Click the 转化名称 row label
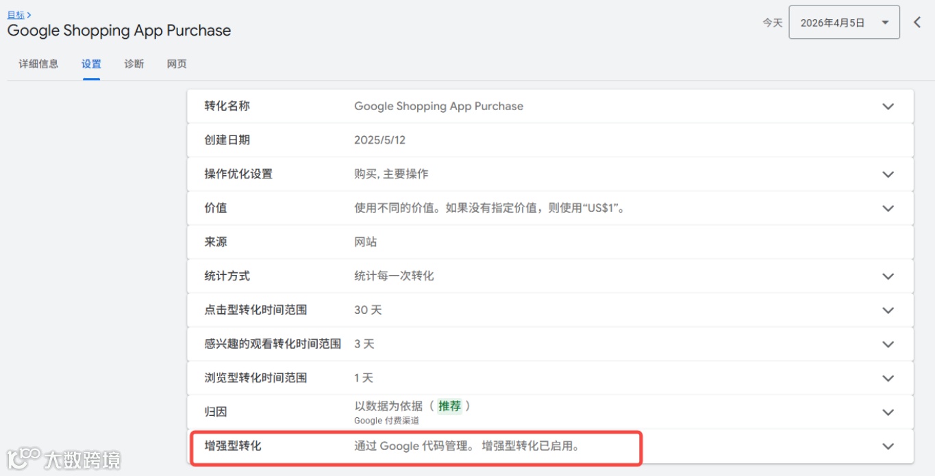The width and height of the screenshot is (935, 476). pos(227,106)
